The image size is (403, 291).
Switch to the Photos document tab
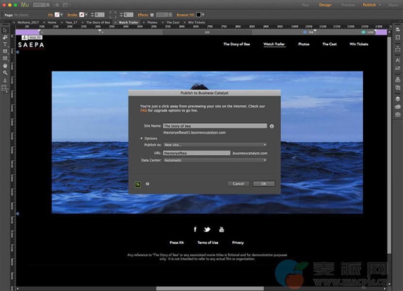tap(152, 22)
